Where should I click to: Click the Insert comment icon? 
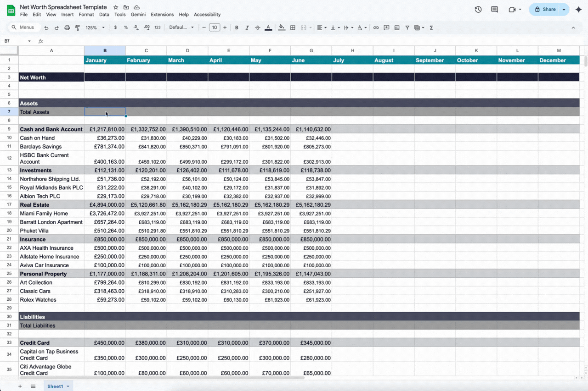(386, 28)
